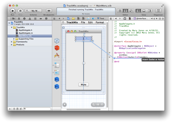This screenshot has height=122, width=172.
Task: Select the Text item in jump bar
Action: (102, 19)
